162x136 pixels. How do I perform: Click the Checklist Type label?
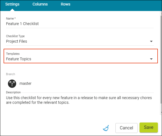(x=15, y=36)
